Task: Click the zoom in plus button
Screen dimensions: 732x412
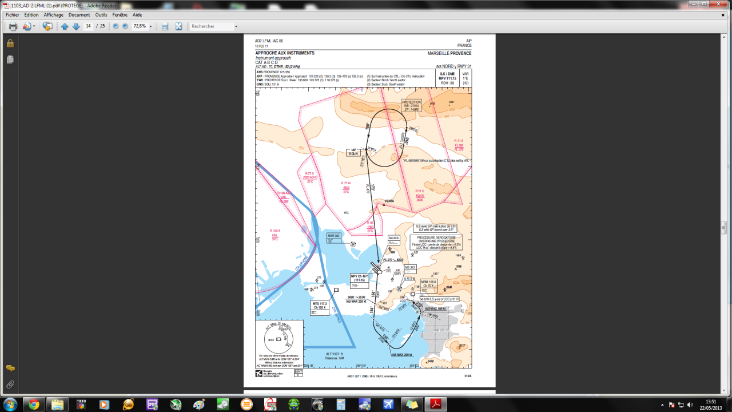Action: click(x=125, y=26)
